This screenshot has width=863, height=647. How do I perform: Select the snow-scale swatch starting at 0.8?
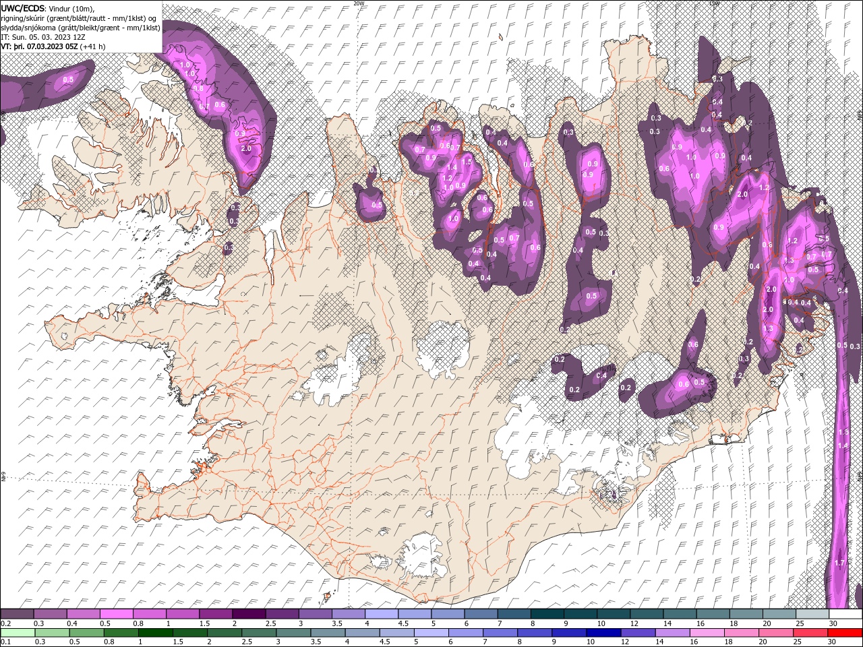[149, 614]
